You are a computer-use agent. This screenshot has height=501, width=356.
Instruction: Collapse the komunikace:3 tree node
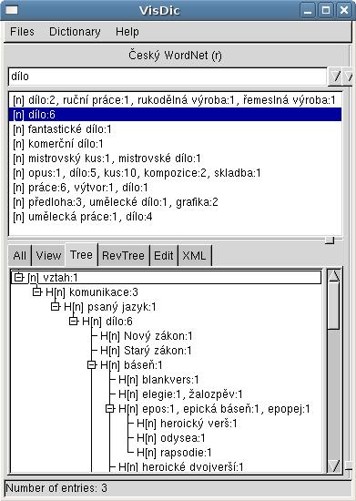pos(37,291)
